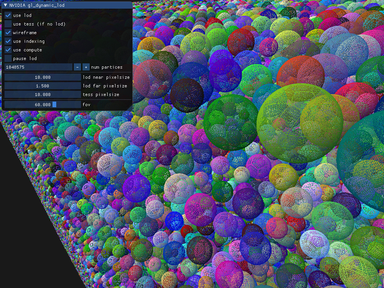Screen dimensions: 384x288
Task: Click the disclosure triangle before NVIDIA title
Action: pos(6,5)
